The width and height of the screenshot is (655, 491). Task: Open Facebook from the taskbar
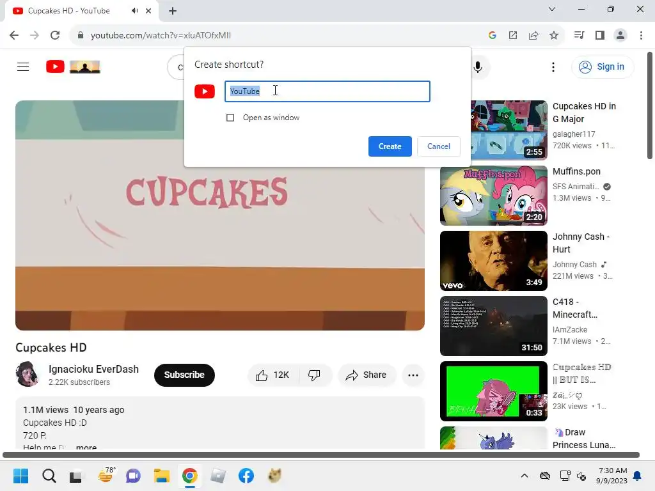click(x=246, y=476)
